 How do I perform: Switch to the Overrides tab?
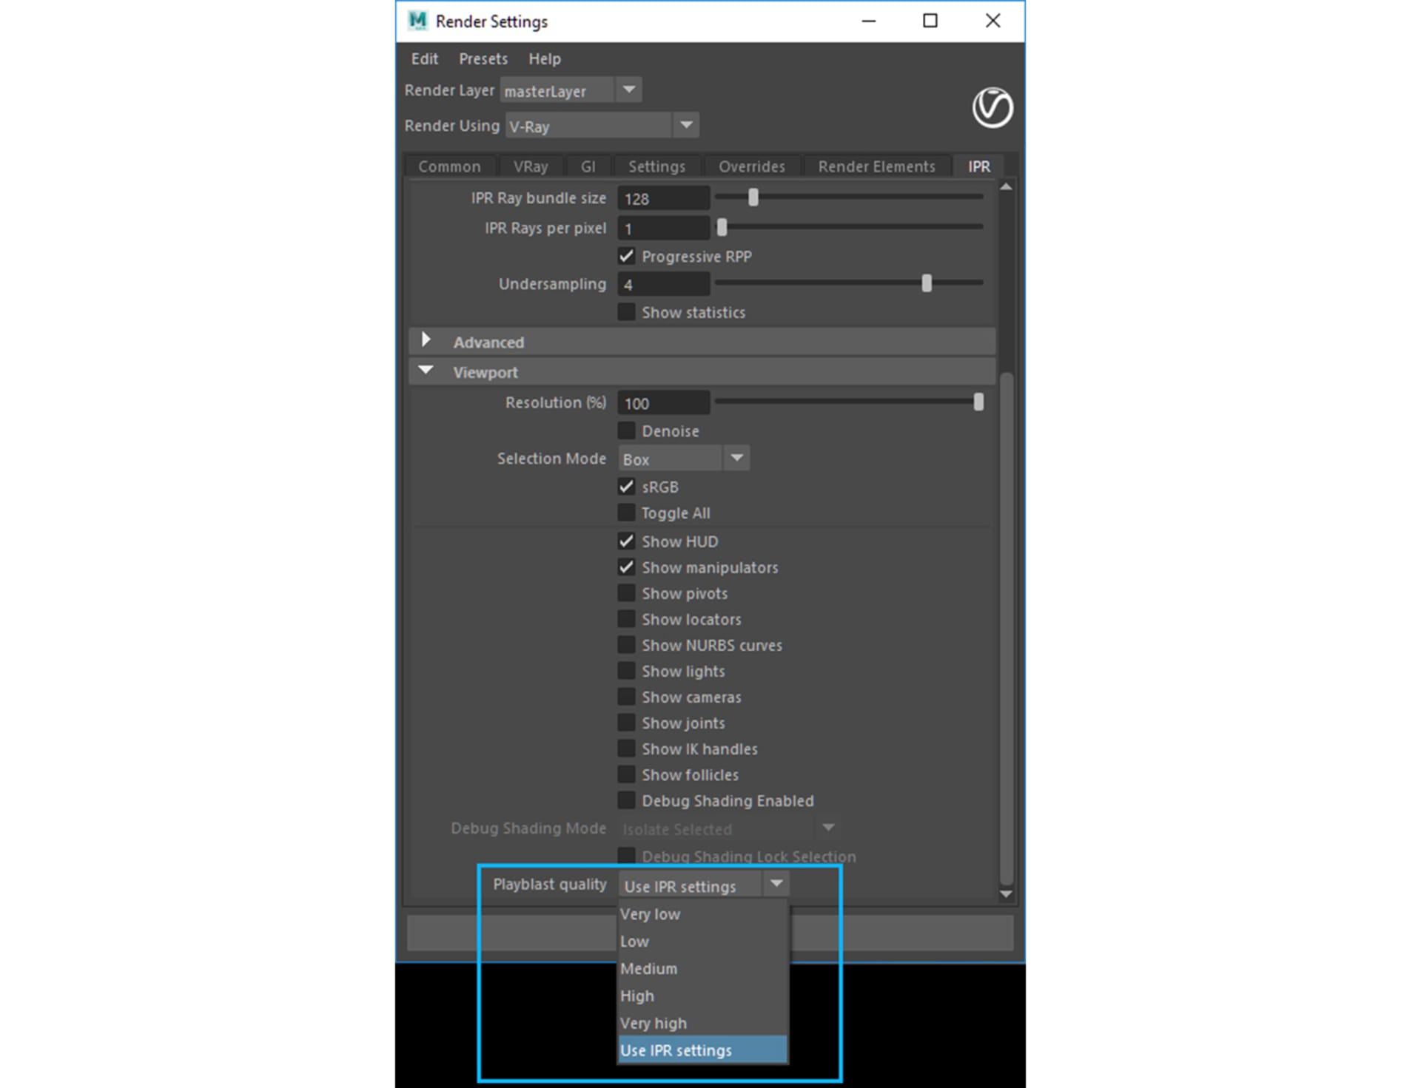tap(751, 166)
